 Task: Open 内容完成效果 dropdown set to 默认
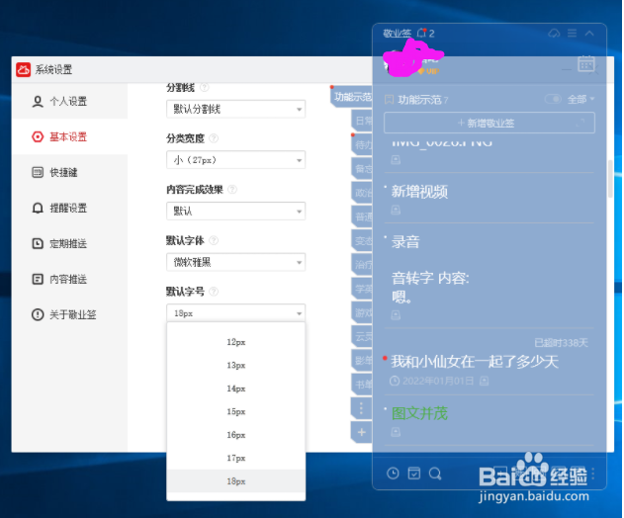coord(235,211)
